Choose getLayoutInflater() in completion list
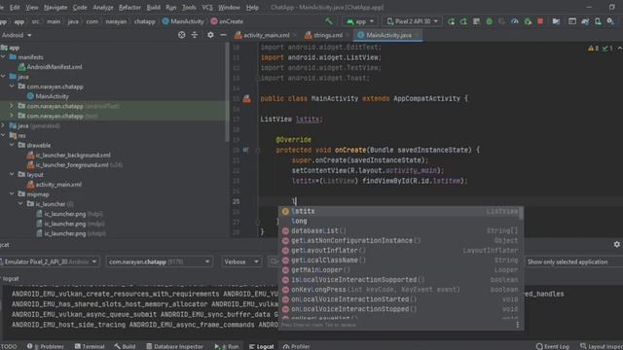Screen dimensions: 623x350 pos(400,251)
